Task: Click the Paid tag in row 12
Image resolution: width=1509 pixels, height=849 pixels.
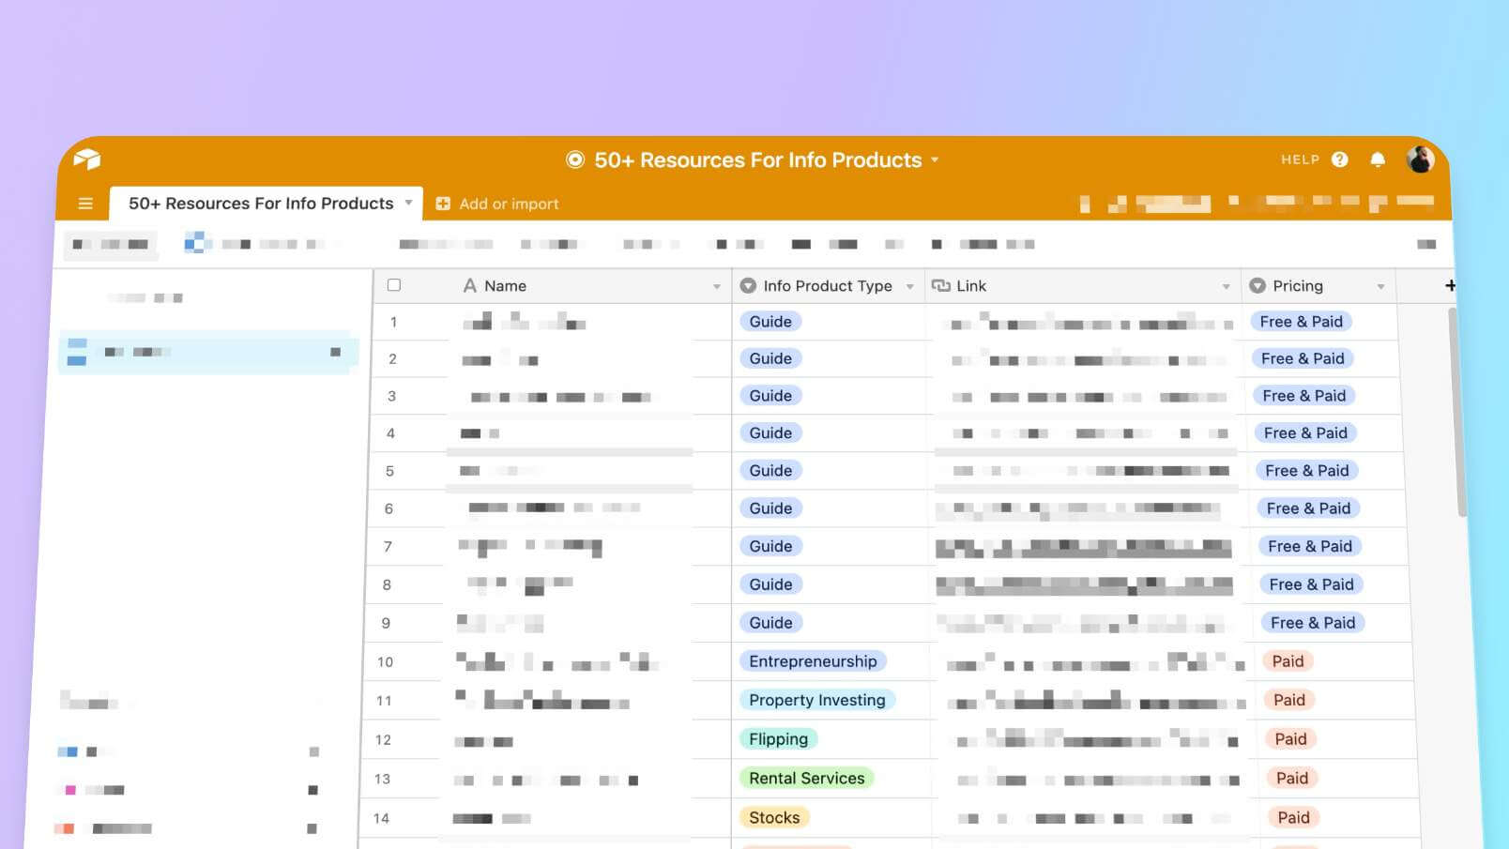Action: [x=1291, y=739]
